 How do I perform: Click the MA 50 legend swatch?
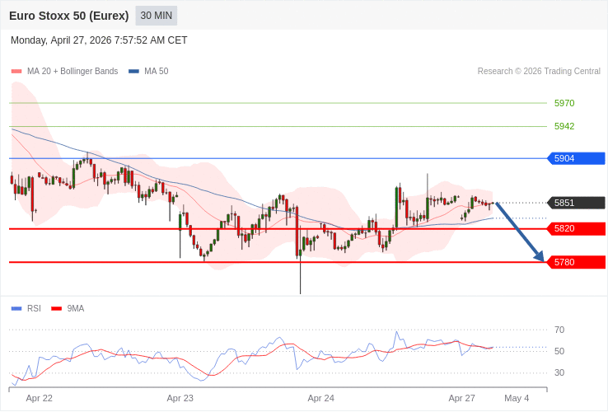133,72
